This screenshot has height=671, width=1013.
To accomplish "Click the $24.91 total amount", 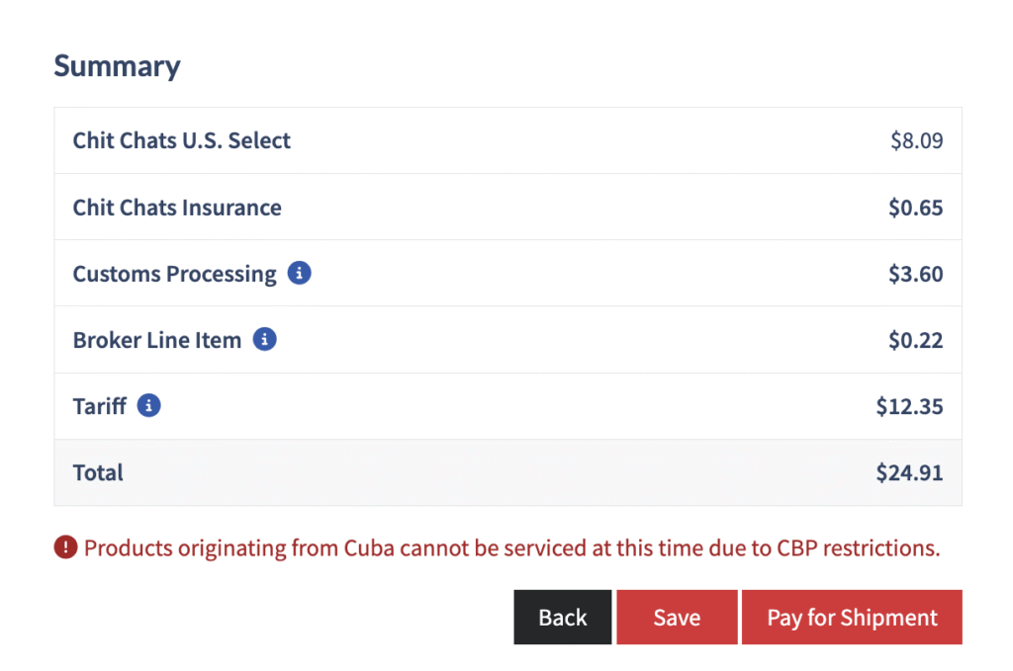I will [x=909, y=472].
